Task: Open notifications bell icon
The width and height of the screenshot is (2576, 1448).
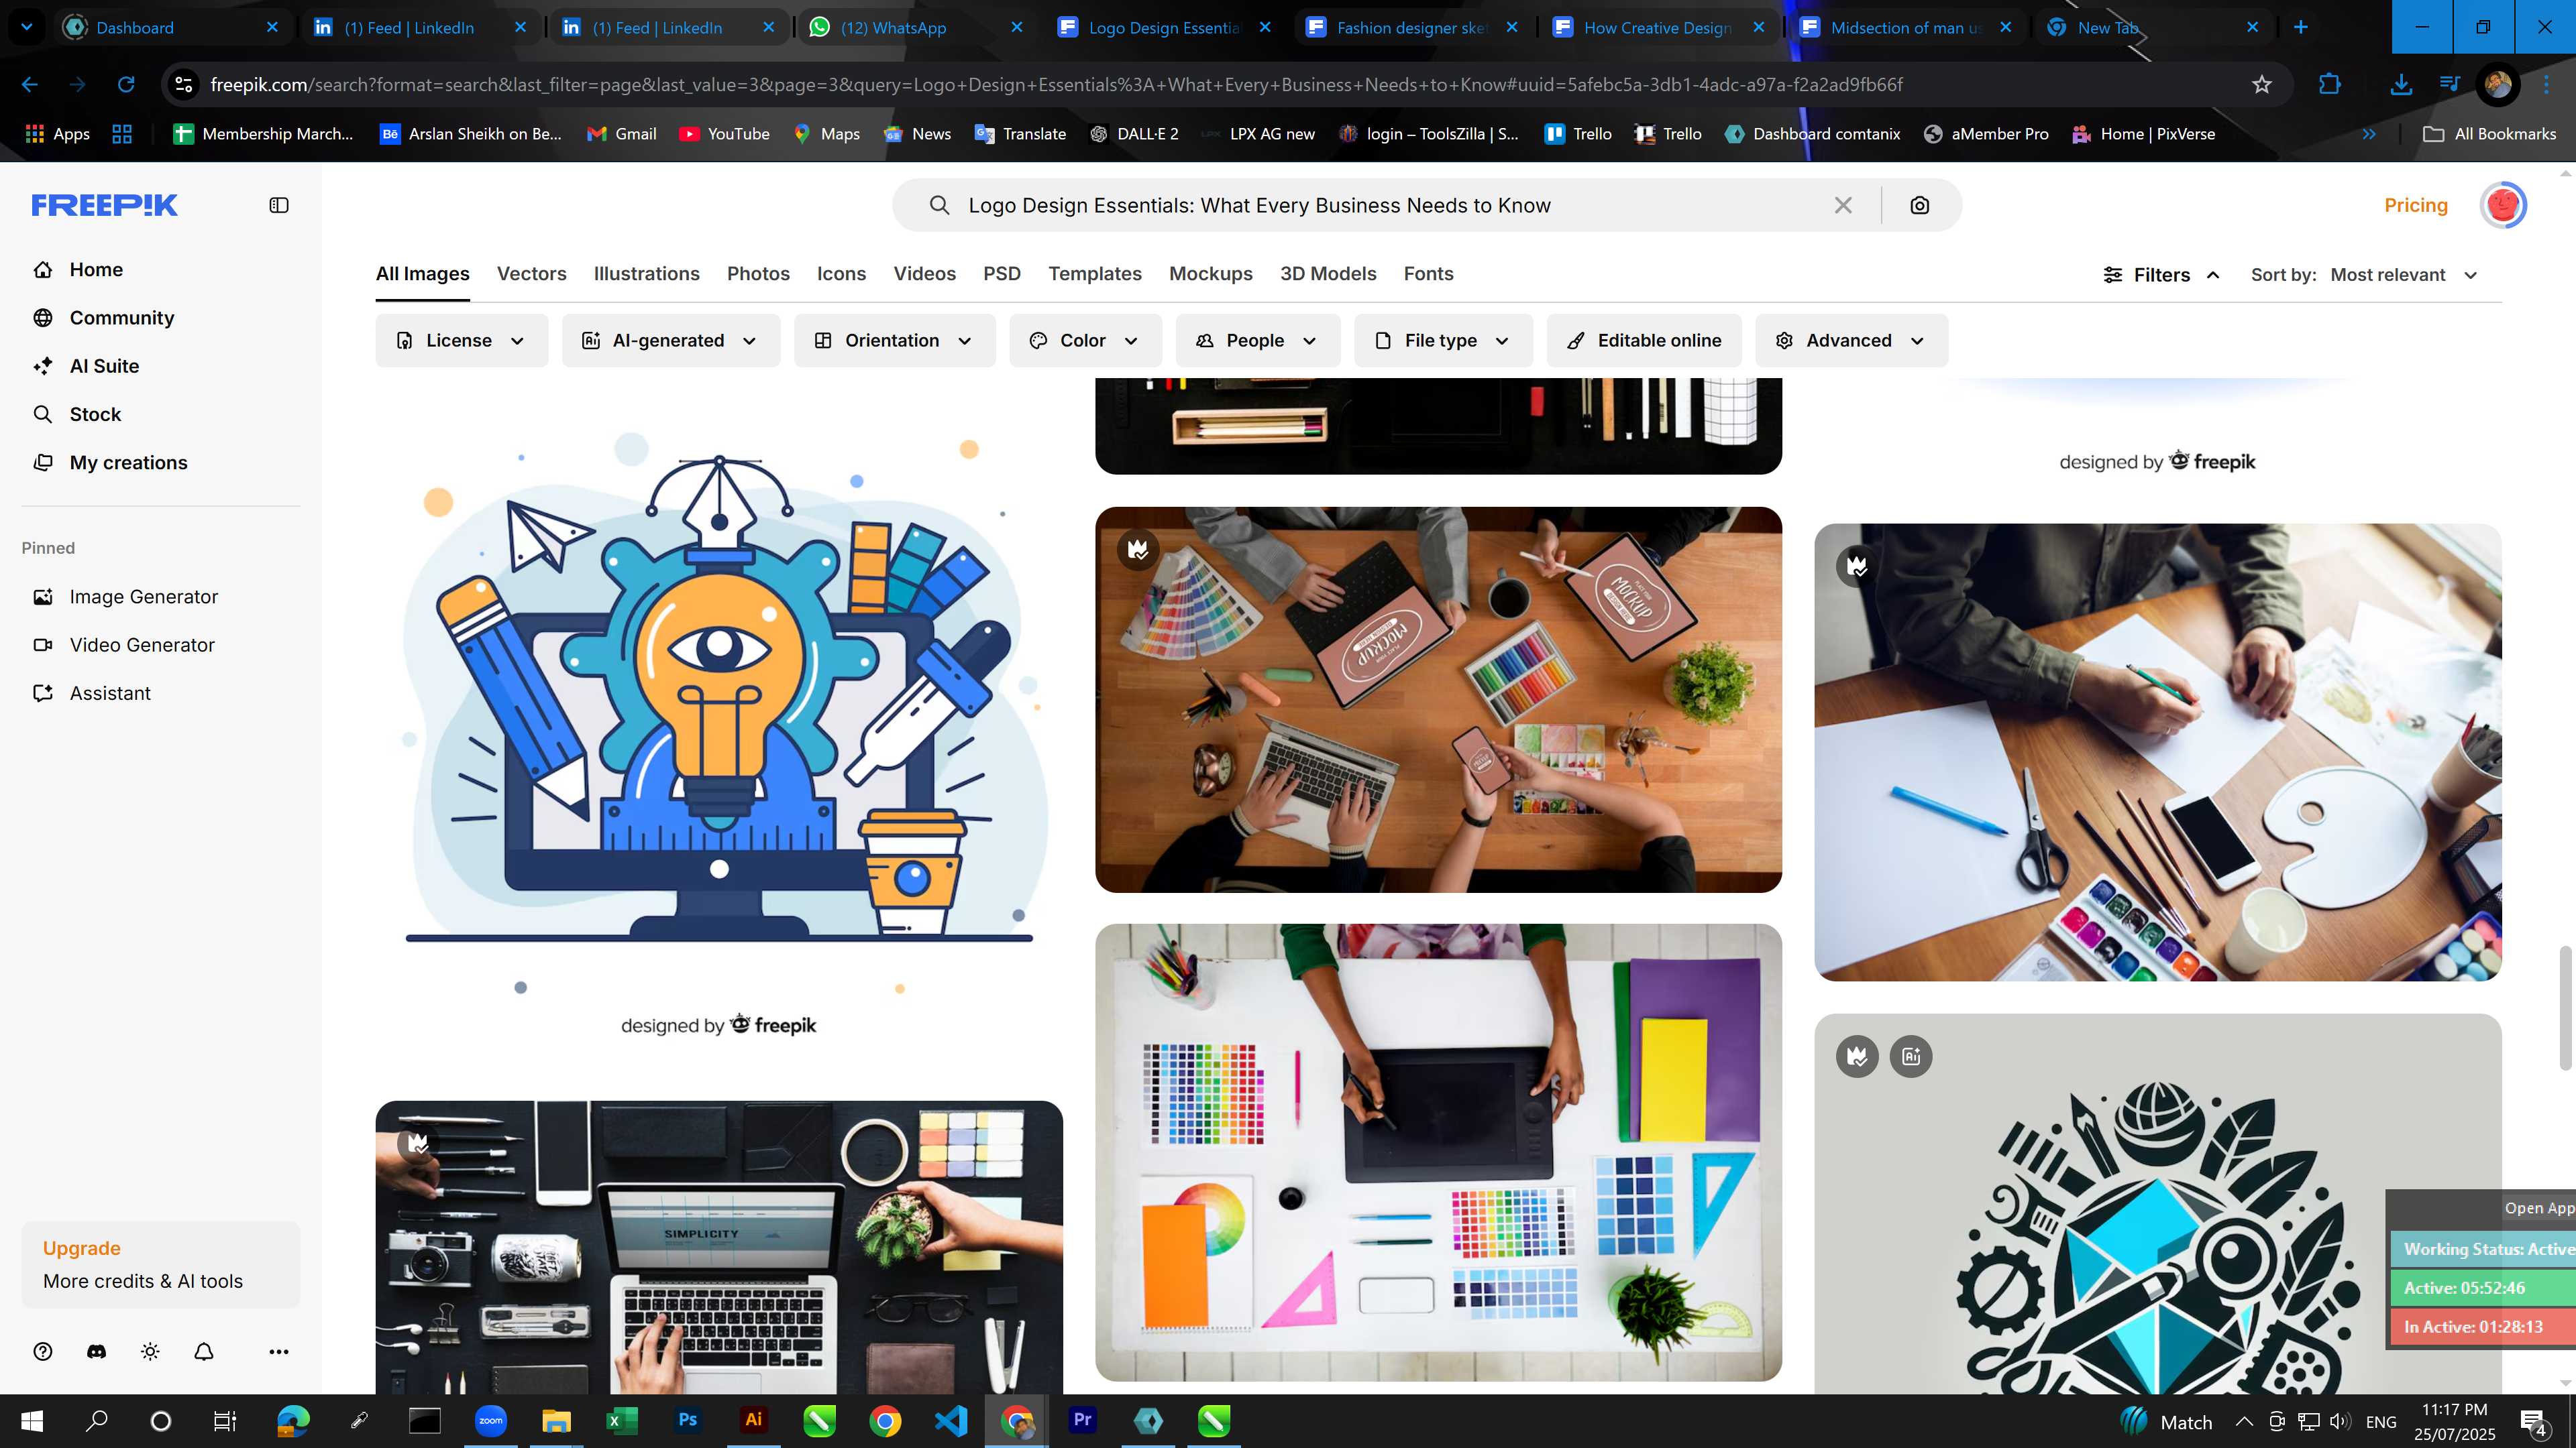Action: pos(204,1351)
